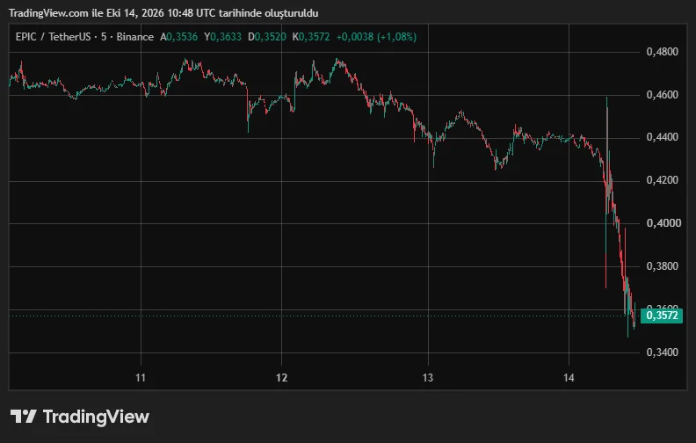Click the 0,3400 price axis label
696x443 pixels.
pyautogui.click(x=663, y=352)
